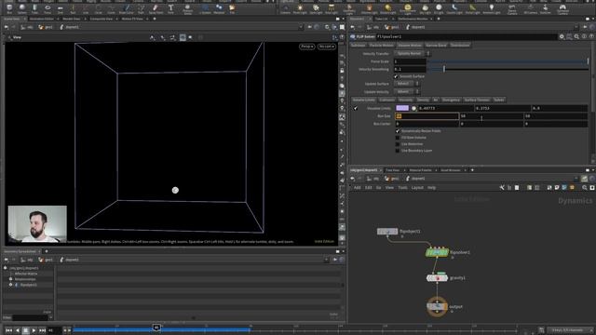Open the Persp camera dropdown in viewport
Screen dimensions: 596x335
click(x=306, y=47)
